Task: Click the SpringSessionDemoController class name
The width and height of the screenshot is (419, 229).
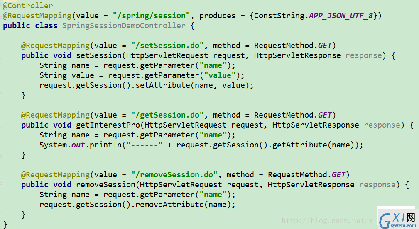Action: (124, 26)
